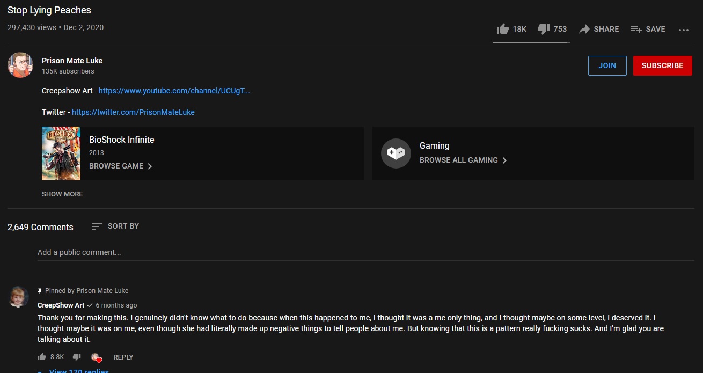Click the Gaming controller icon
The width and height of the screenshot is (703, 373).
[396, 153]
